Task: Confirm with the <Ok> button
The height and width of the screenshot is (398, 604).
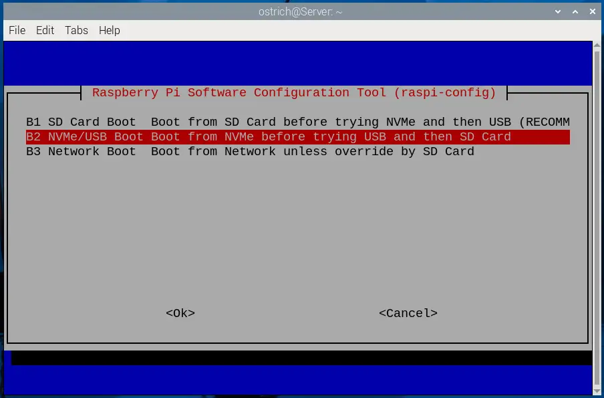Action: pos(180,313)
